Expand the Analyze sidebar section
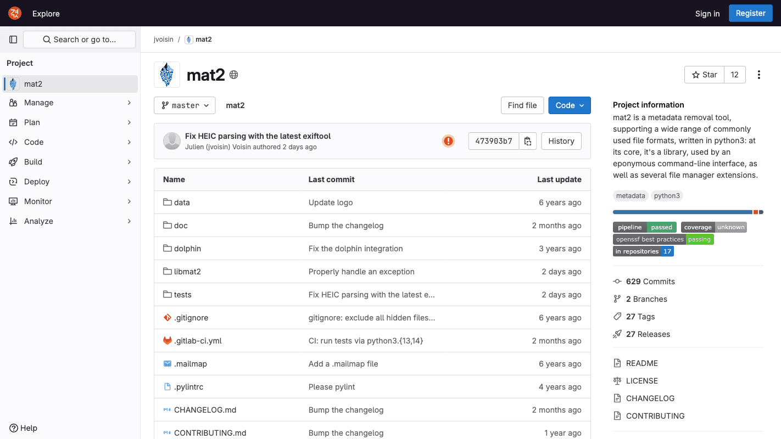781x439 pixels. [x=130, y=221]
